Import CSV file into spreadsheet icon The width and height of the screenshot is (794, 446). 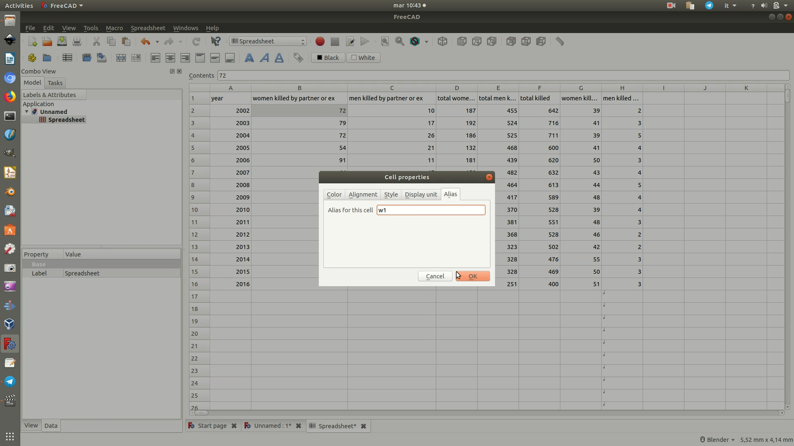pos(86,58)
